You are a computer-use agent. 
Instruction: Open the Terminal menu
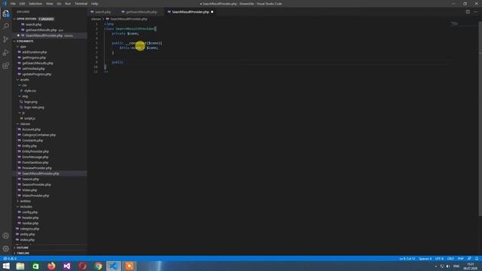coord(81,4)
